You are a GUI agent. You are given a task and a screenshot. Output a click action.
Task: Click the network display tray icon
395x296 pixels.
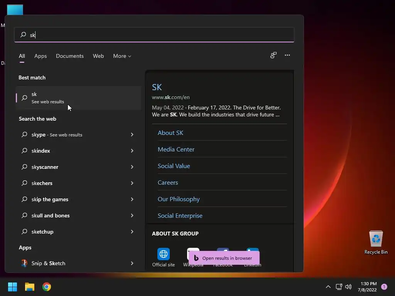tap(339, 287)
